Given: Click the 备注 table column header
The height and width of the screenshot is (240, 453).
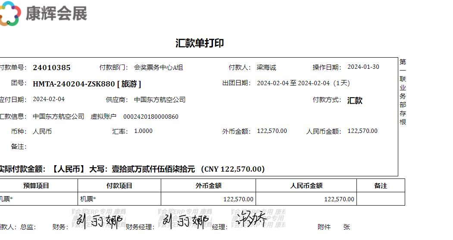Looking at the screenshot, I should [x=381, y=186].
